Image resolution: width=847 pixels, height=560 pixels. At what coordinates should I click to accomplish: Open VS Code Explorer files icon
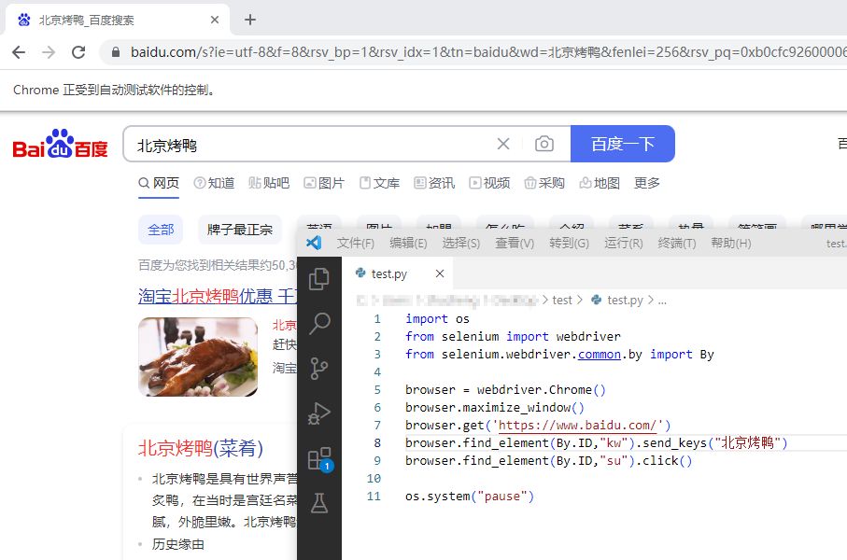318,279
